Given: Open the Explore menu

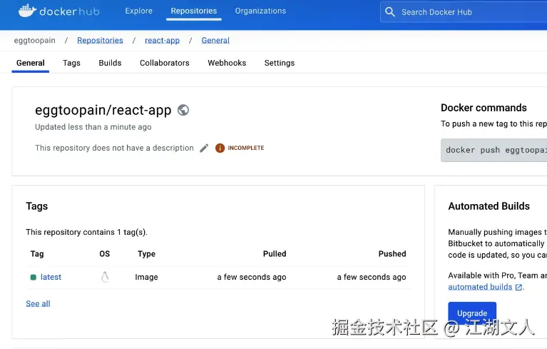Looking at the screenshot, I should (139, 11).
